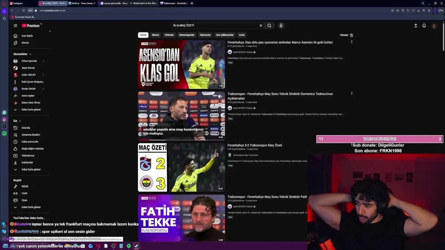Focus the address bar URL
Viewport: 445px width, 250px height.
52,10
